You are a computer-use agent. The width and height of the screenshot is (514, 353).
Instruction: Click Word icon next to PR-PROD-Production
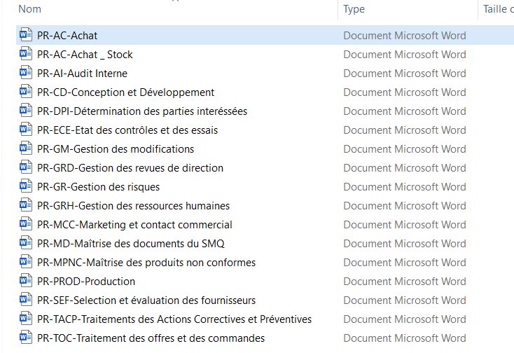pyautogui.click(x=26, y=281)
